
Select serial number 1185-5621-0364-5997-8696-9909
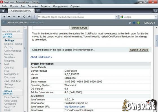point(83,82)
